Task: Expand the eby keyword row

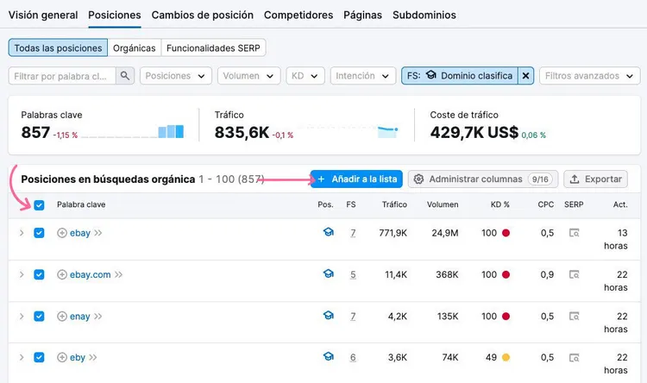Action: (22, 357)
